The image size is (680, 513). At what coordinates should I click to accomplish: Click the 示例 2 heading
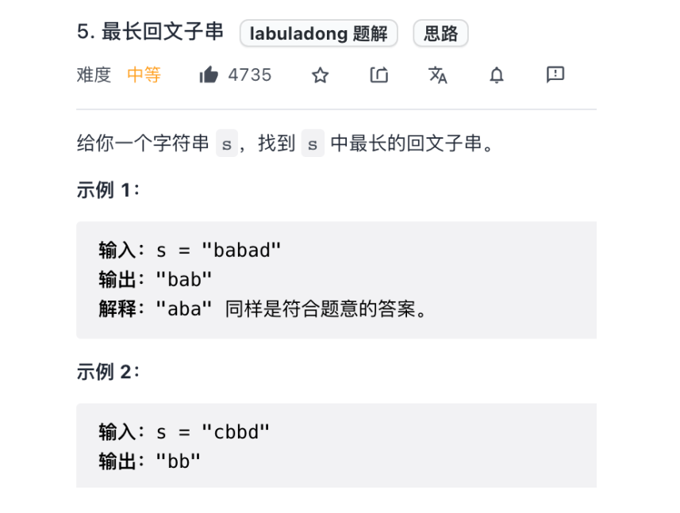[x=108, y=372]
